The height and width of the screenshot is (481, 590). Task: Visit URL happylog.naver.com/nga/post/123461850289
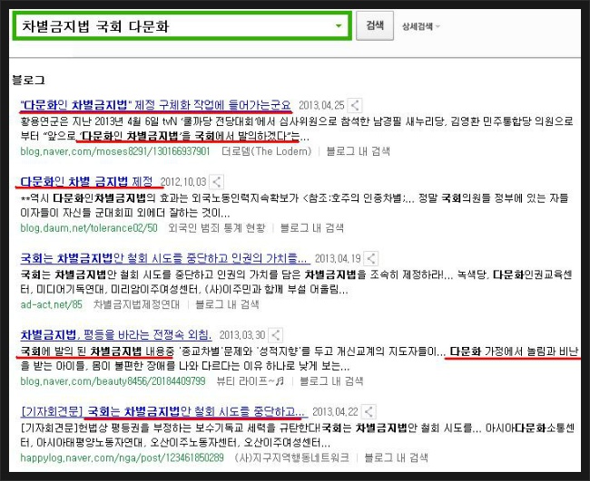[x=122, y=457]
